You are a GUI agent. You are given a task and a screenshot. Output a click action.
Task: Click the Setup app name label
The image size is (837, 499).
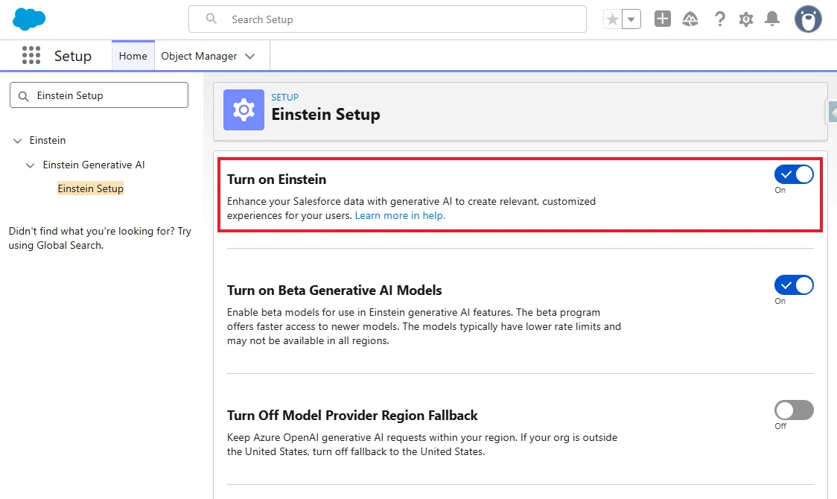coord(73,56)
